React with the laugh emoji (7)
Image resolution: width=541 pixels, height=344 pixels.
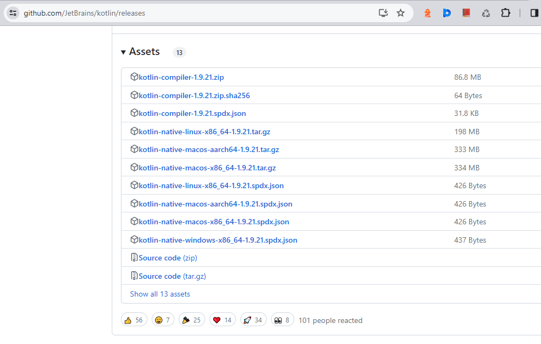163,320
